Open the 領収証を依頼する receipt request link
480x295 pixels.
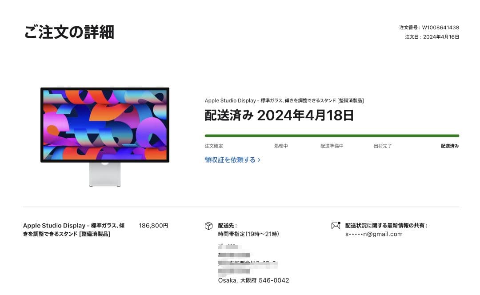[x=230, y=159]
